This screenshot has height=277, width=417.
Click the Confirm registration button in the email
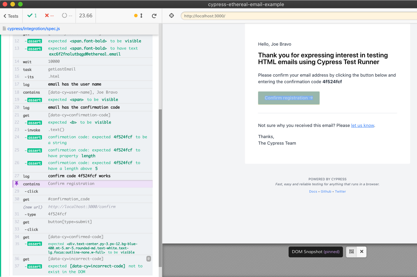tap(289, 98)
